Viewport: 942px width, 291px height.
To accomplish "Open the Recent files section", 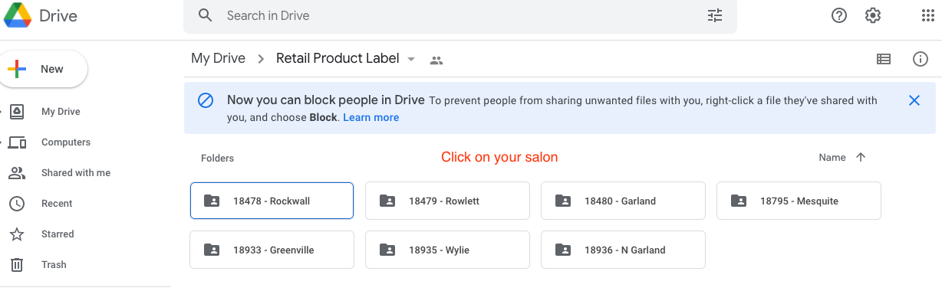I will point(57,204).
